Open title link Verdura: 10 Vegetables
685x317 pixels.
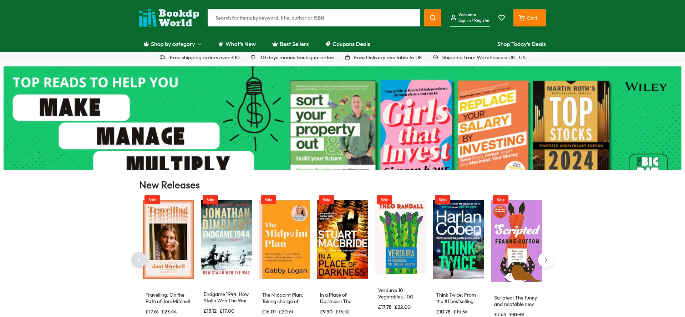pos(396,293)
